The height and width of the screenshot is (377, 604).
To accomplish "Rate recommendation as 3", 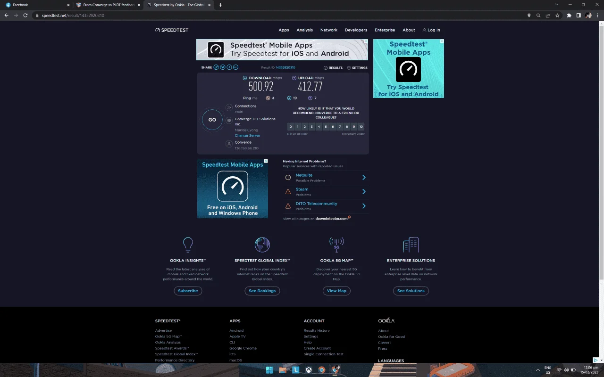I will (x=312, y=127).
